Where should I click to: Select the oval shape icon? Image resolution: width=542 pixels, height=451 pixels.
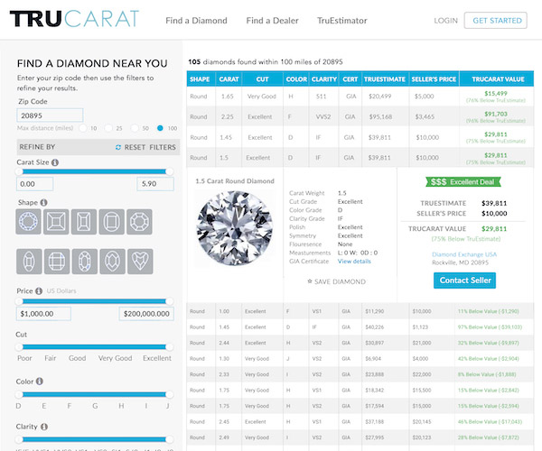tap(85, 262)
